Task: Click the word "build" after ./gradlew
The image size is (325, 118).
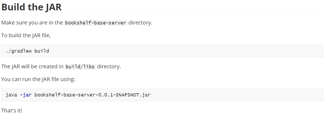Action: (42, 51)
